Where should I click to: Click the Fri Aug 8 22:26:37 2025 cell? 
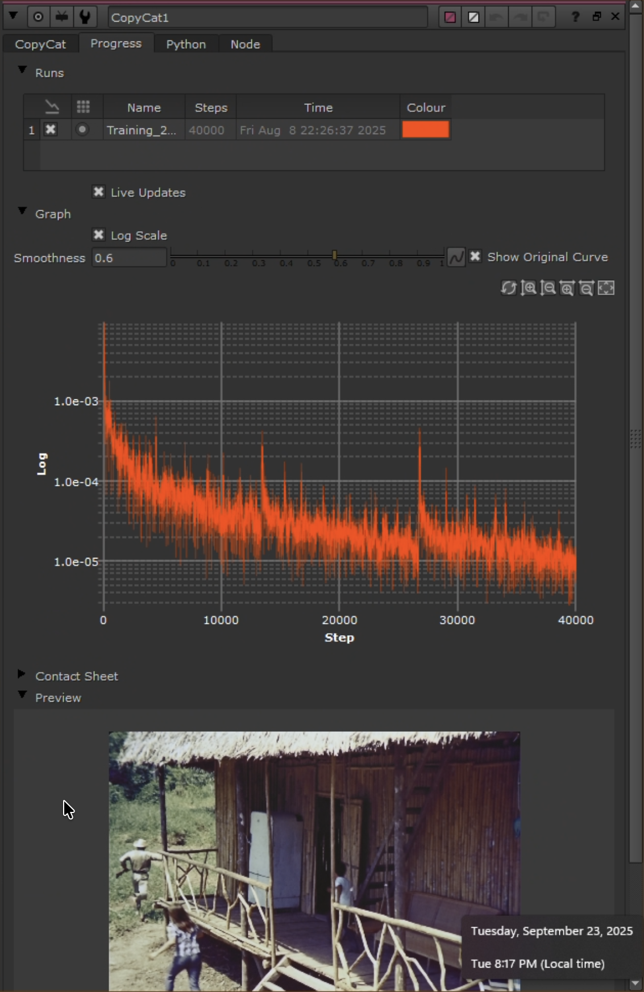point(318,130)
